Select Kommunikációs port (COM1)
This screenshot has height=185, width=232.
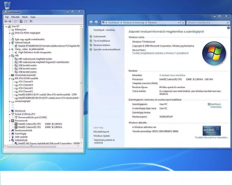pyautogui.click(x=32, y=117)
